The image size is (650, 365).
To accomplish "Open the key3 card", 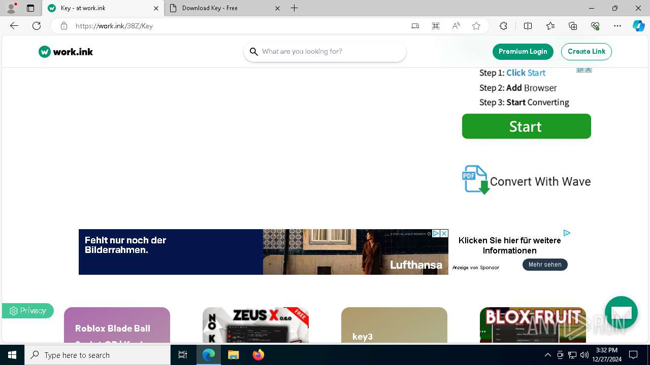I will click(394, 325).
